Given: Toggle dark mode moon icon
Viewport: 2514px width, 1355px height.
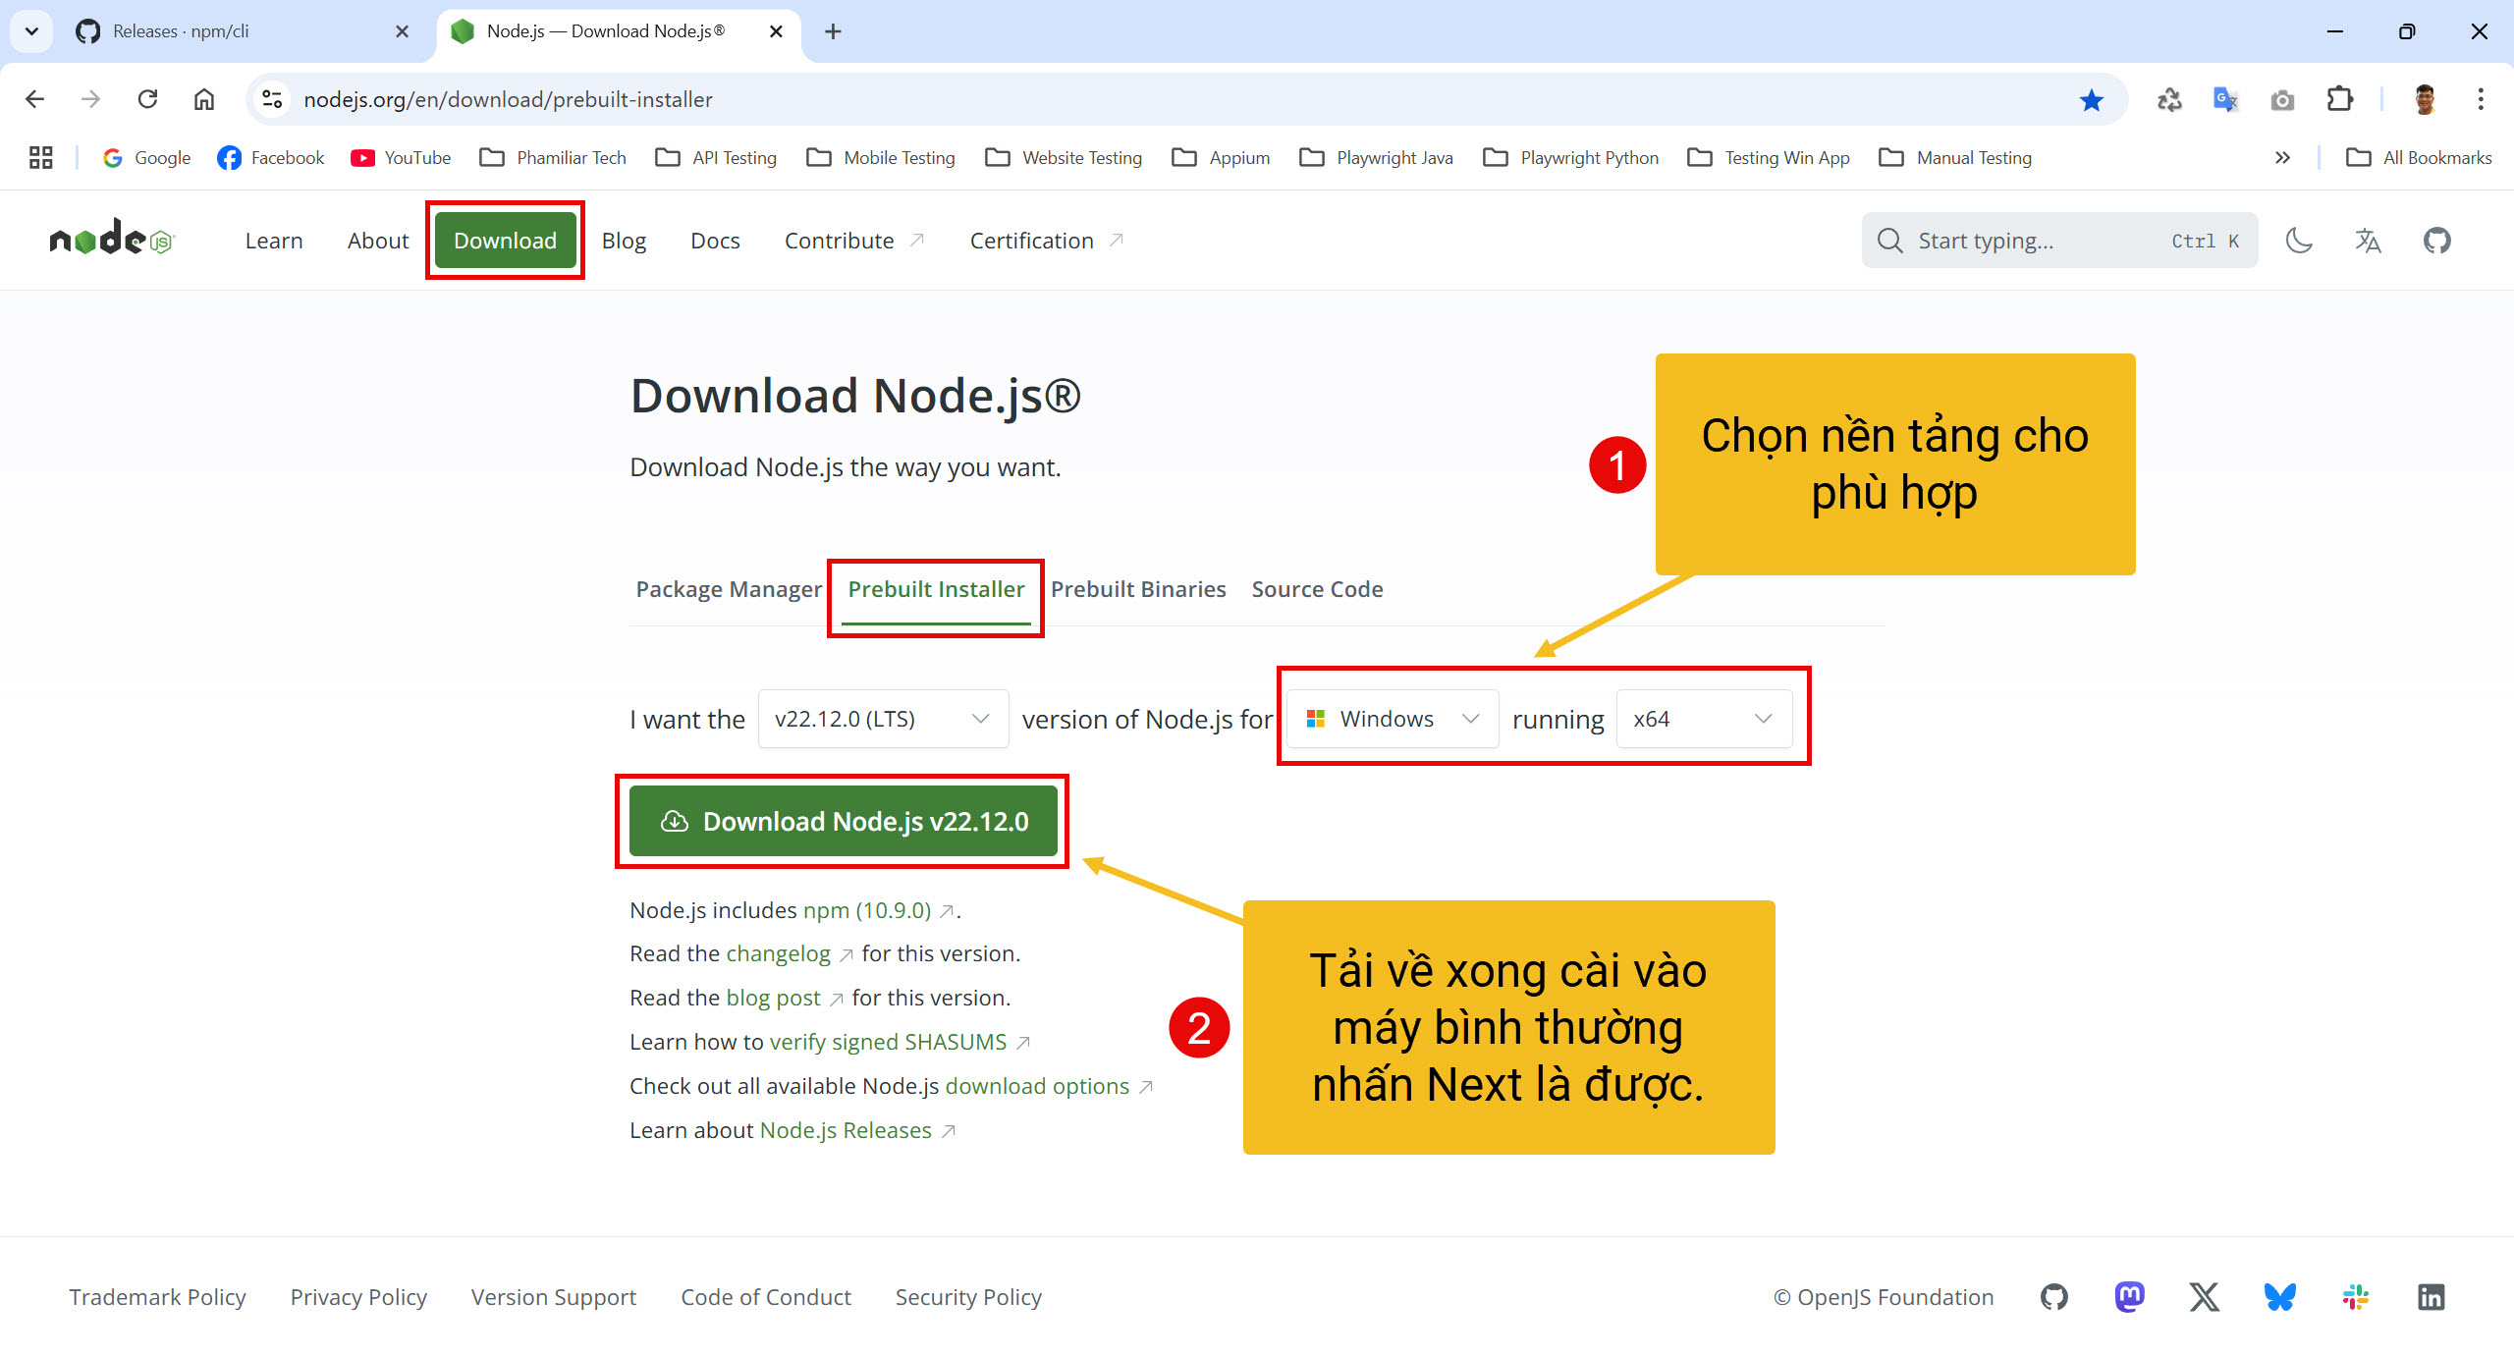Looking at the screenshot, I should [2299, 241].
